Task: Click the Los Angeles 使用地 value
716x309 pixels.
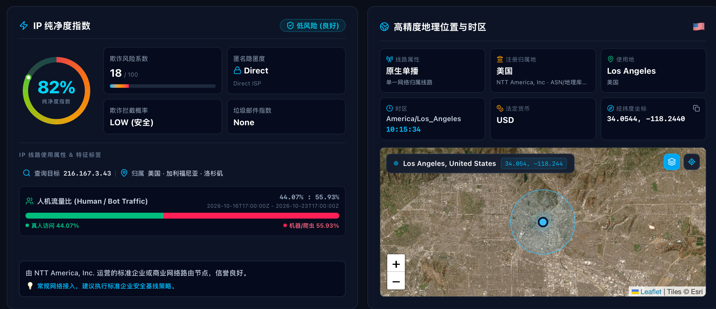Action: [x=631, y=71]
